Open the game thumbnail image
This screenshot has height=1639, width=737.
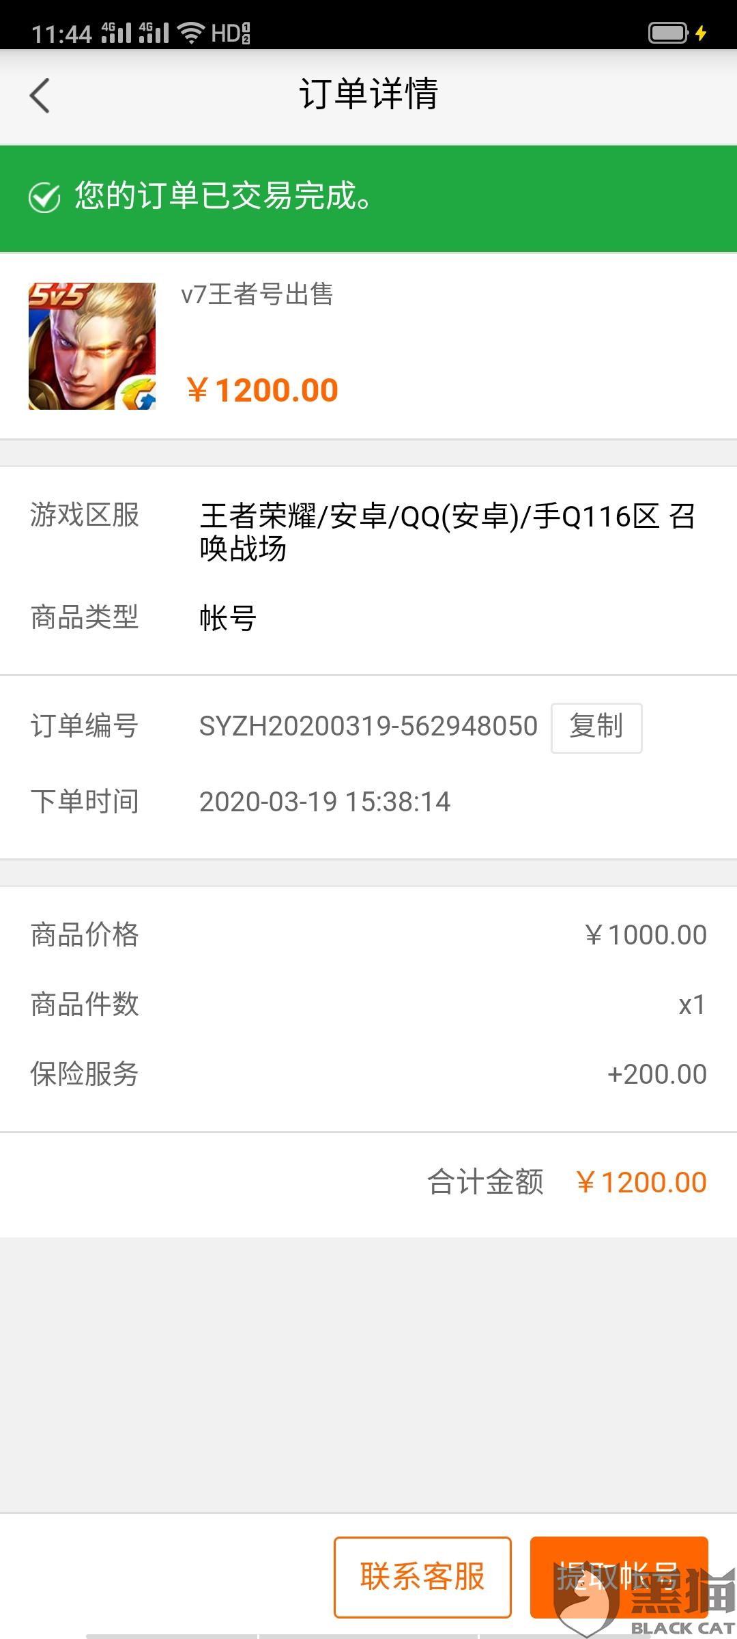[92, 346]
